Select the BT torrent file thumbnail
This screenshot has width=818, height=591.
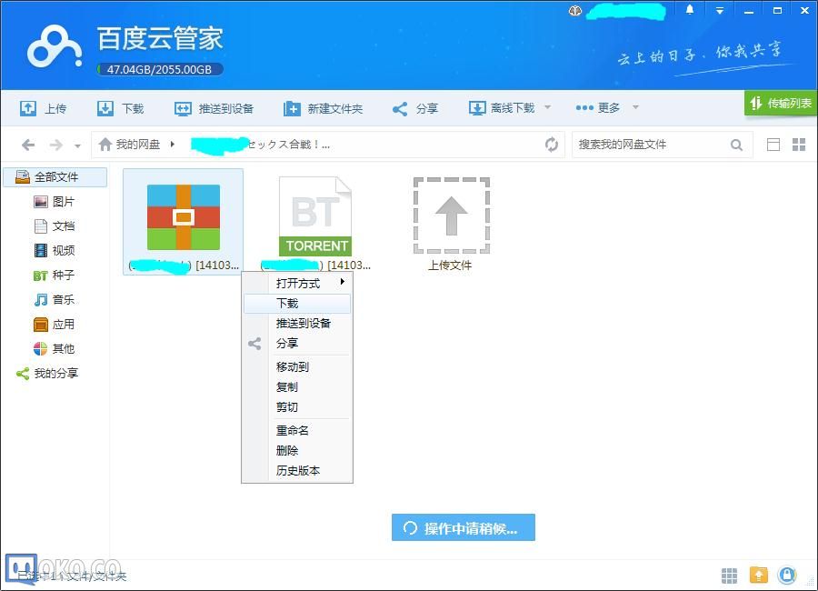(315, 216)
